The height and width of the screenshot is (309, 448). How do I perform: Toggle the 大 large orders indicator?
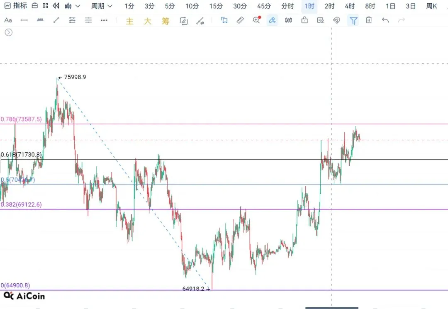pos(147,21)
